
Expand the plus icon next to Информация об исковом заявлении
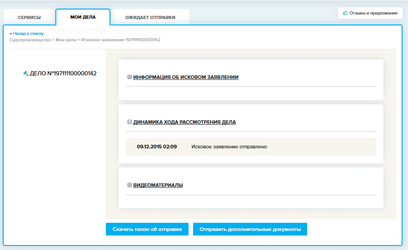pos(129,77)
